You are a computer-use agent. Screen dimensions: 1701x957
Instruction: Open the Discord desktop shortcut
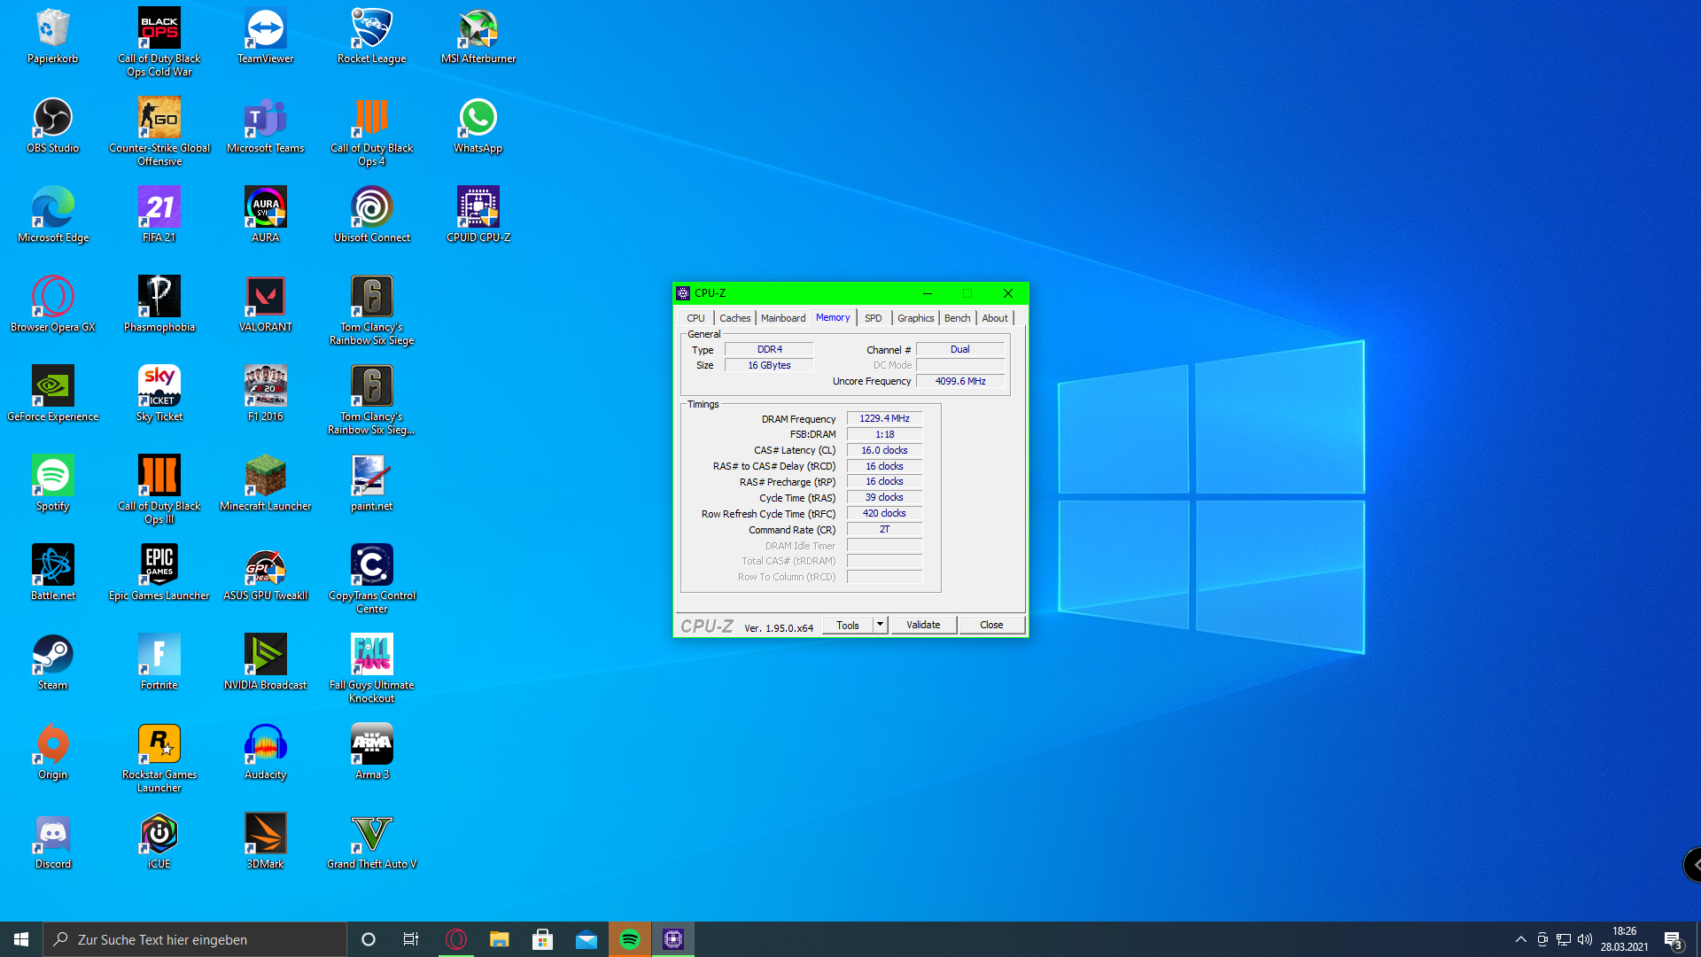tap(52, 834)
